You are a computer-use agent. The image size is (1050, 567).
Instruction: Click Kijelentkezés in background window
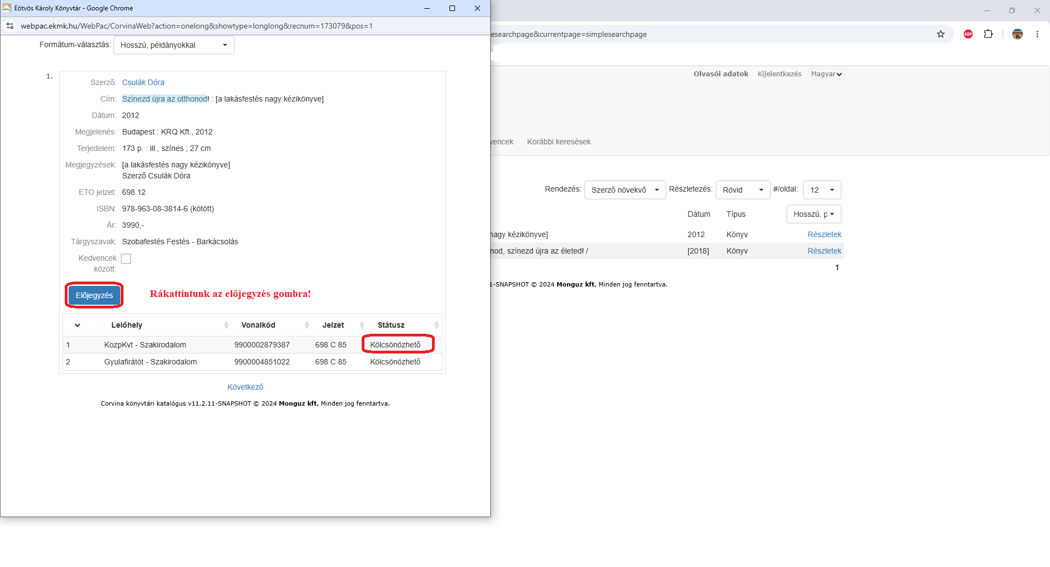pyautogui.click(x=779, y=74)
